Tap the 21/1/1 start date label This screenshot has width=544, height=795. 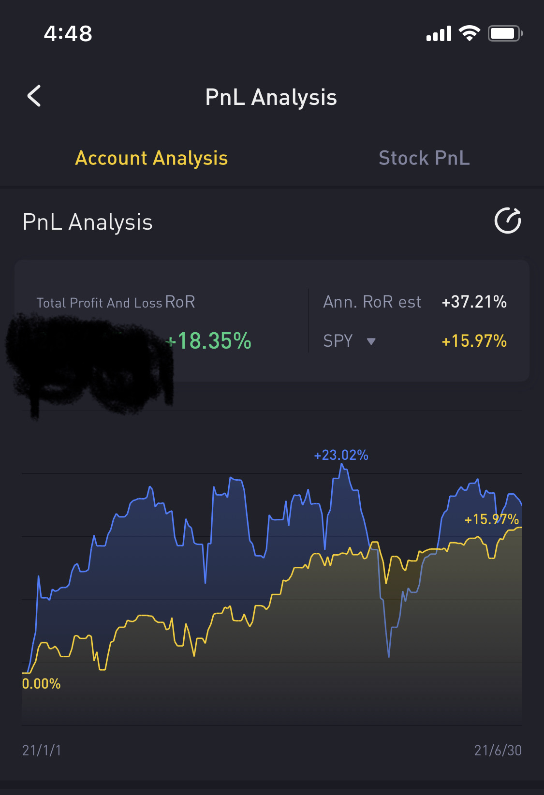pyautogui.click(x=42, y=750)
